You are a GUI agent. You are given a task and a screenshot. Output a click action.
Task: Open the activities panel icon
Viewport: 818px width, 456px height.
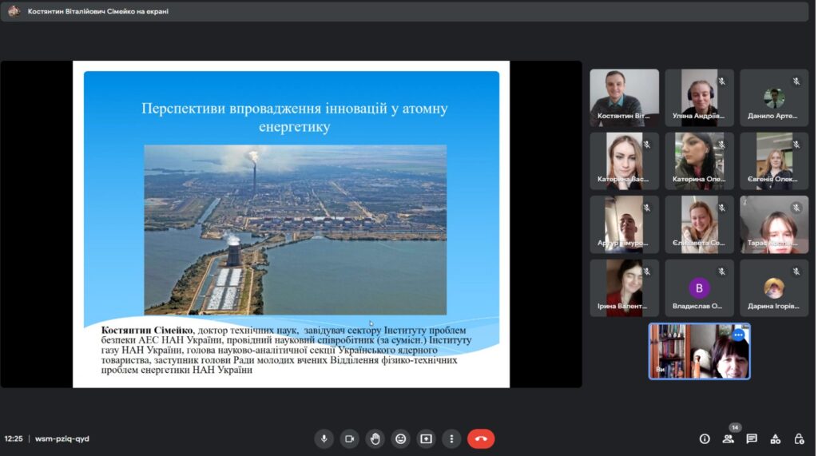click(775, 438)
